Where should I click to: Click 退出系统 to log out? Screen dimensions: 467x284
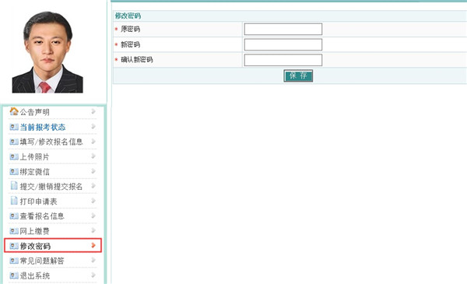35,275
